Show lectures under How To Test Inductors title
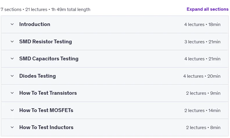The height and width of the screenshot is (138, 230). click(46, 128)
